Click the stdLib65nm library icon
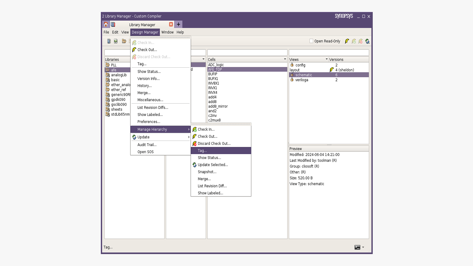The image size is (473, 266). click(108, 114)
